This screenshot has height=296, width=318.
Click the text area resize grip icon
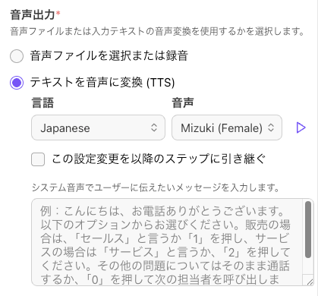(x=310, y=282)
